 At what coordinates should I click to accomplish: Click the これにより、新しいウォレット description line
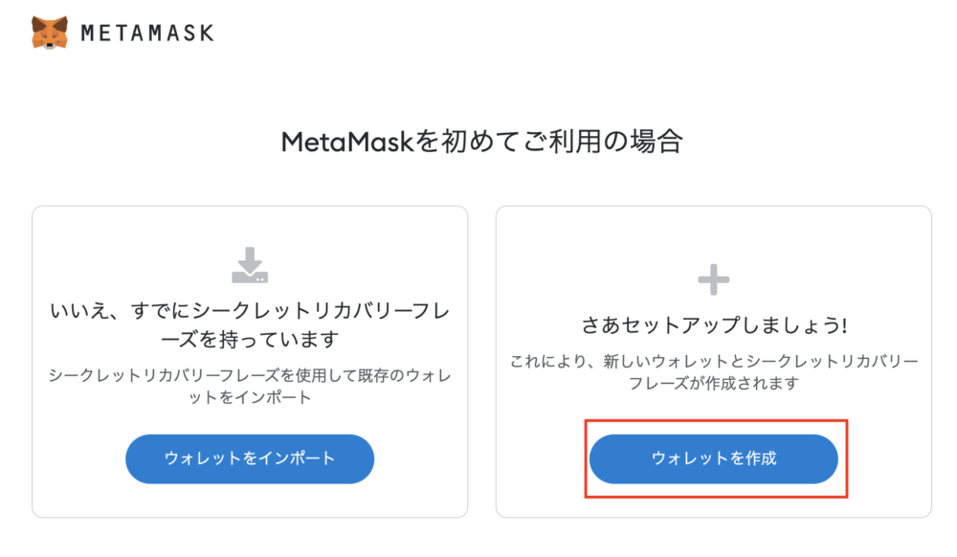click(714, 362)
